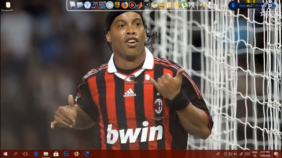Launch Microsoft Edge from taskbar
This screenshot has height=158, width=282.
pos(36,154)
